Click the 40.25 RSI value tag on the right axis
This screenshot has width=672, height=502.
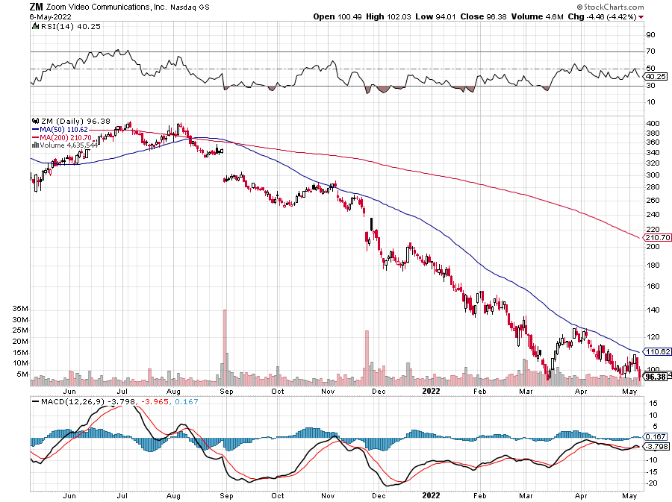coord(656,76)
